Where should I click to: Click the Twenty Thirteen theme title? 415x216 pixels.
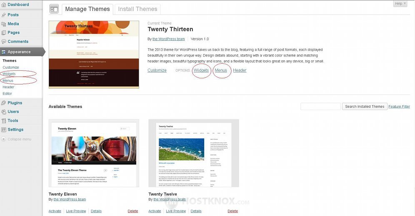coord(170,29)
